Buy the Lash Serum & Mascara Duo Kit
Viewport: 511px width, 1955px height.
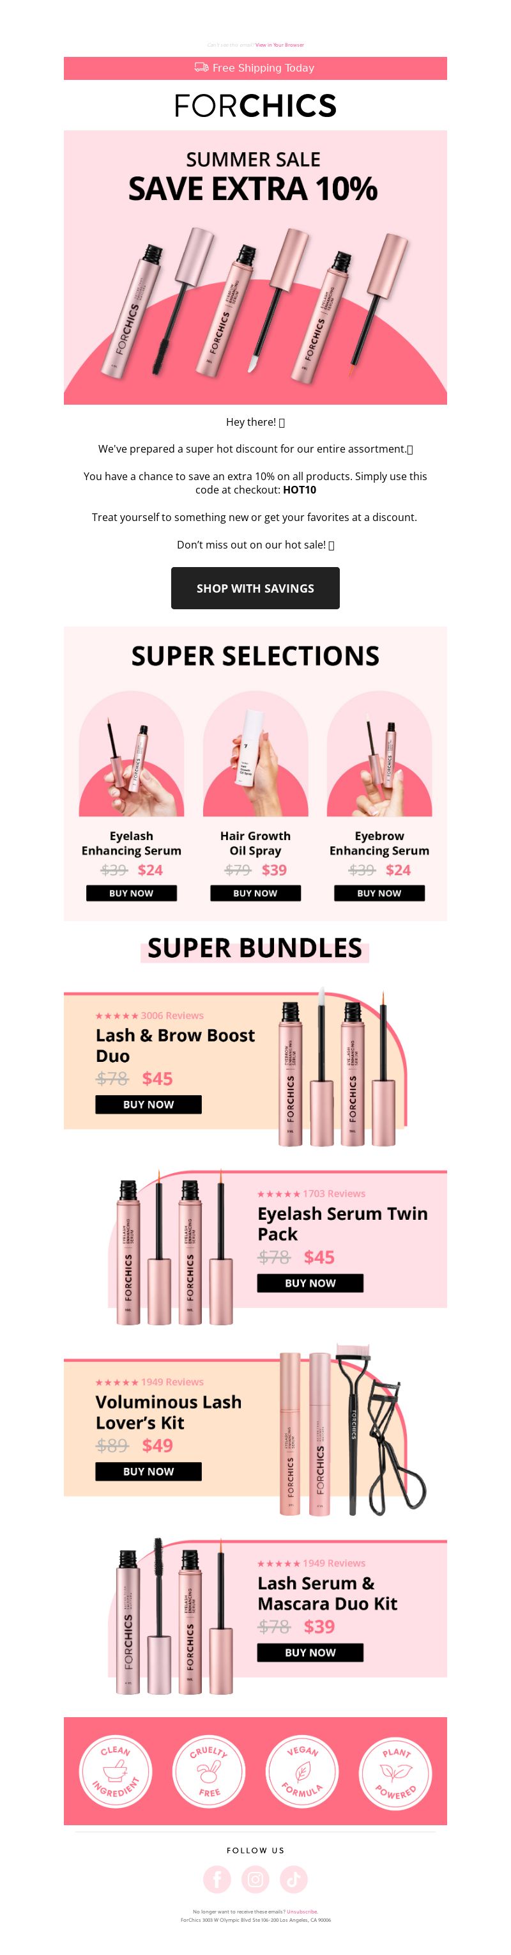click(310, 1652)
